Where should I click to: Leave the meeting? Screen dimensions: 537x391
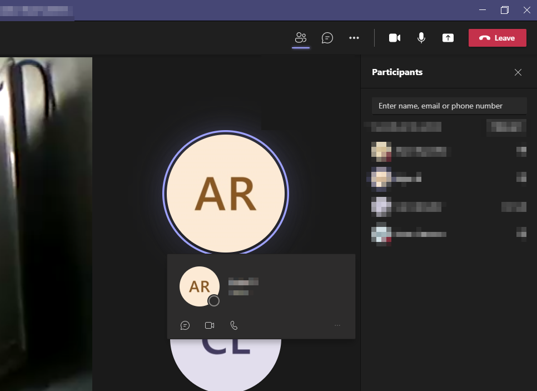(x=498, y=38)
